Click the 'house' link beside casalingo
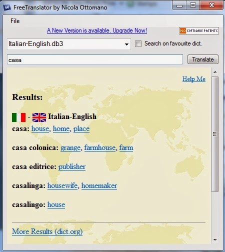The width and height of the screenshot is (225, 252). (x=56, y=204)
